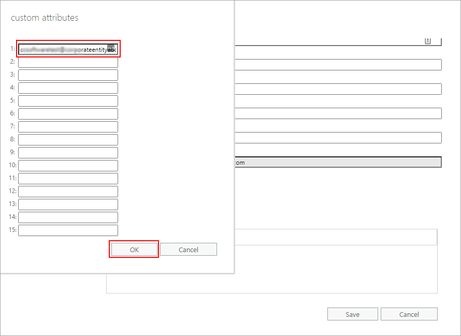Click into custom attribute 14 field
The image size is (461, 336).
pyautogui.click(x=68, y=217)
